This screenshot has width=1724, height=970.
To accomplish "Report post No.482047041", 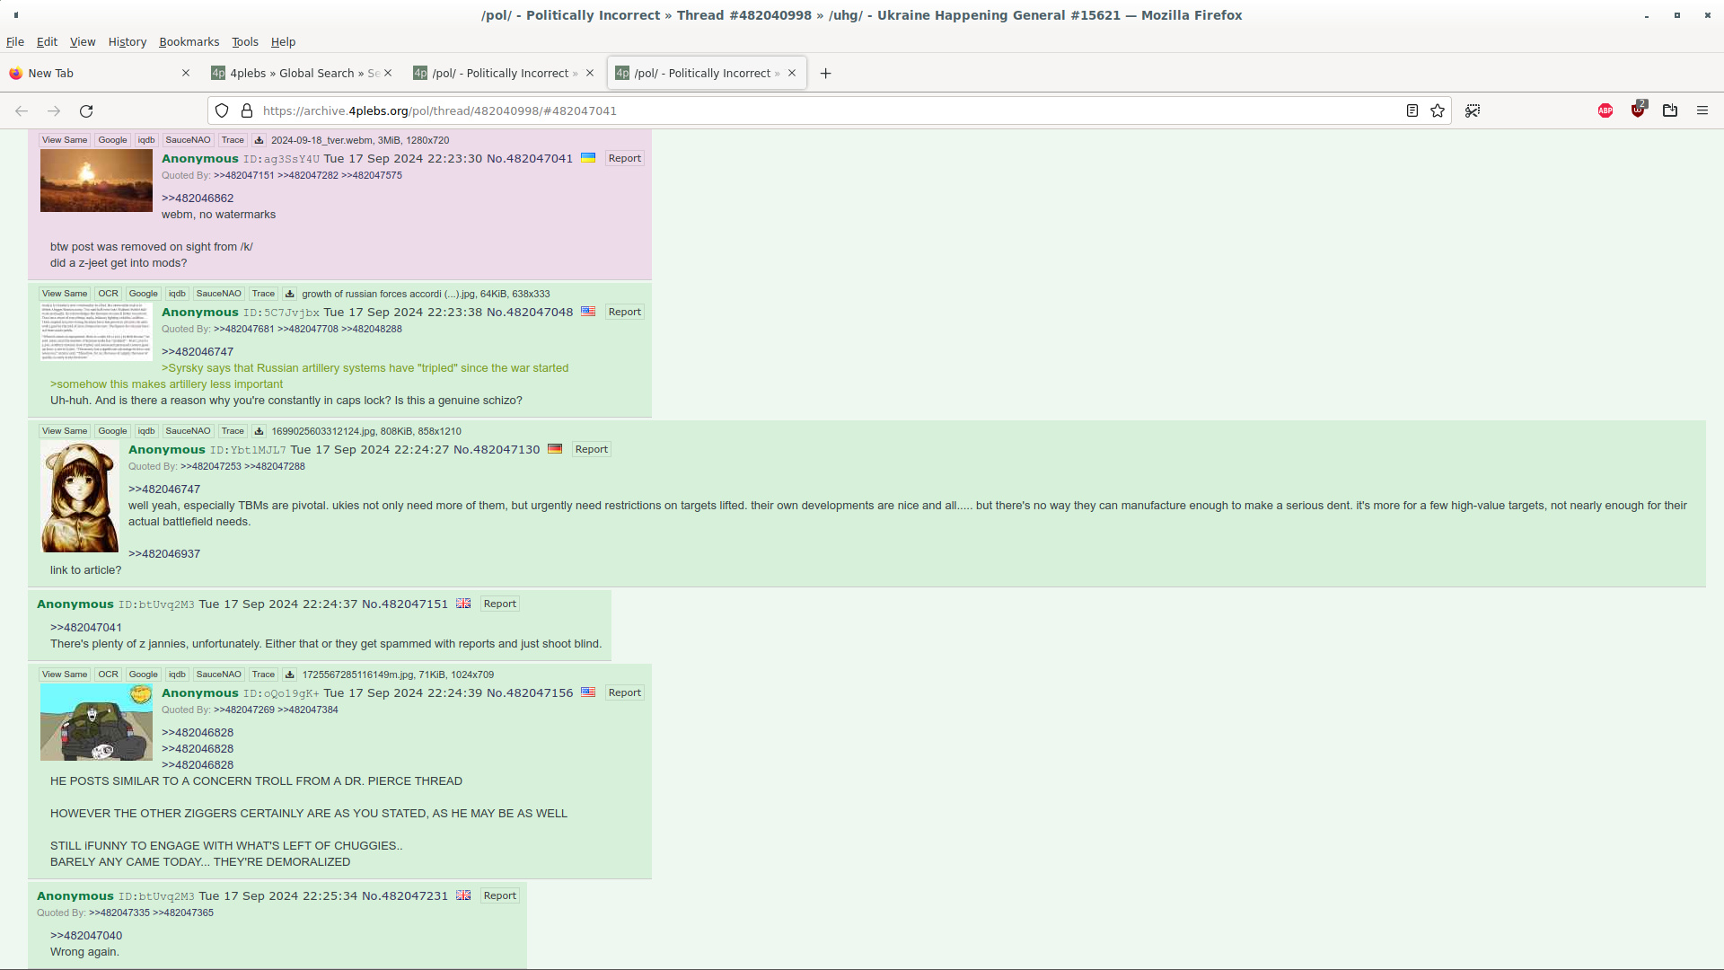I will point(624,159).
